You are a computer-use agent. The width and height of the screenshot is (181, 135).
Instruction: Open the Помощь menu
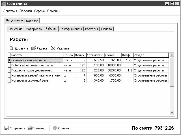click(x=53, y=11)
